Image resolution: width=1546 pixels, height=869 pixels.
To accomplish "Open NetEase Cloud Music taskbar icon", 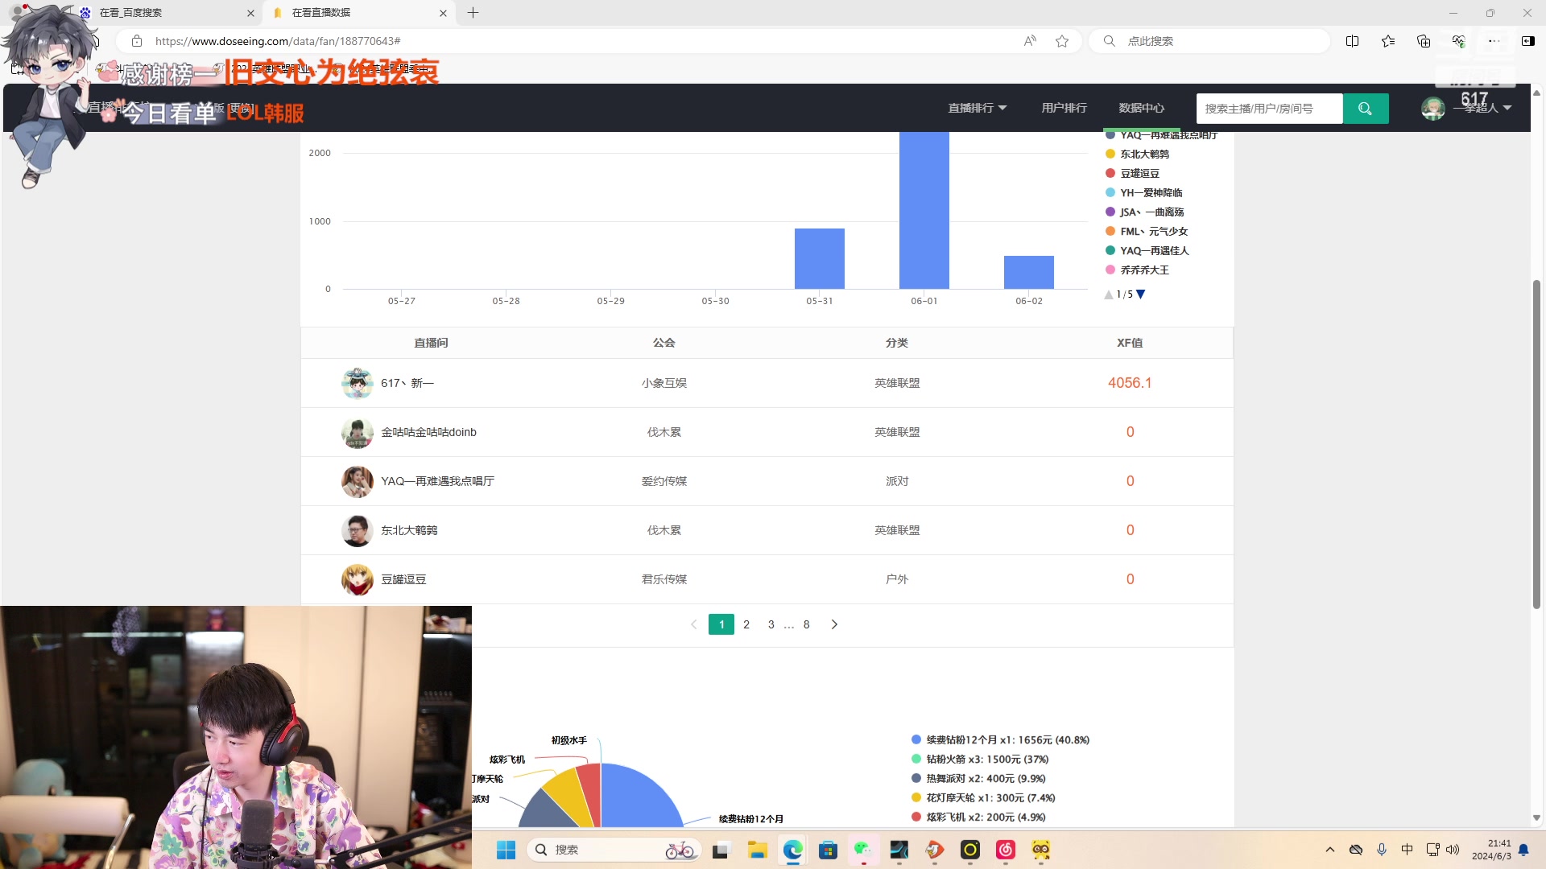I will tap(1006, 850).
